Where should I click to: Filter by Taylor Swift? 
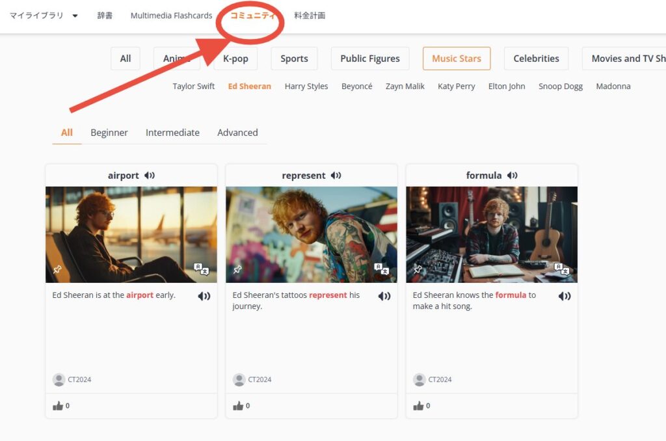click(x=194, y=87)
